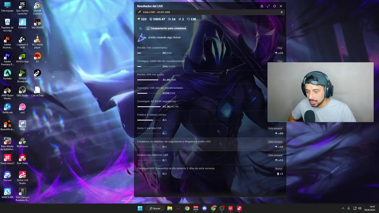Select OBS Studio desktop icon
The width and height of the screenshot is (379, 213).
(x=23, y=91)
